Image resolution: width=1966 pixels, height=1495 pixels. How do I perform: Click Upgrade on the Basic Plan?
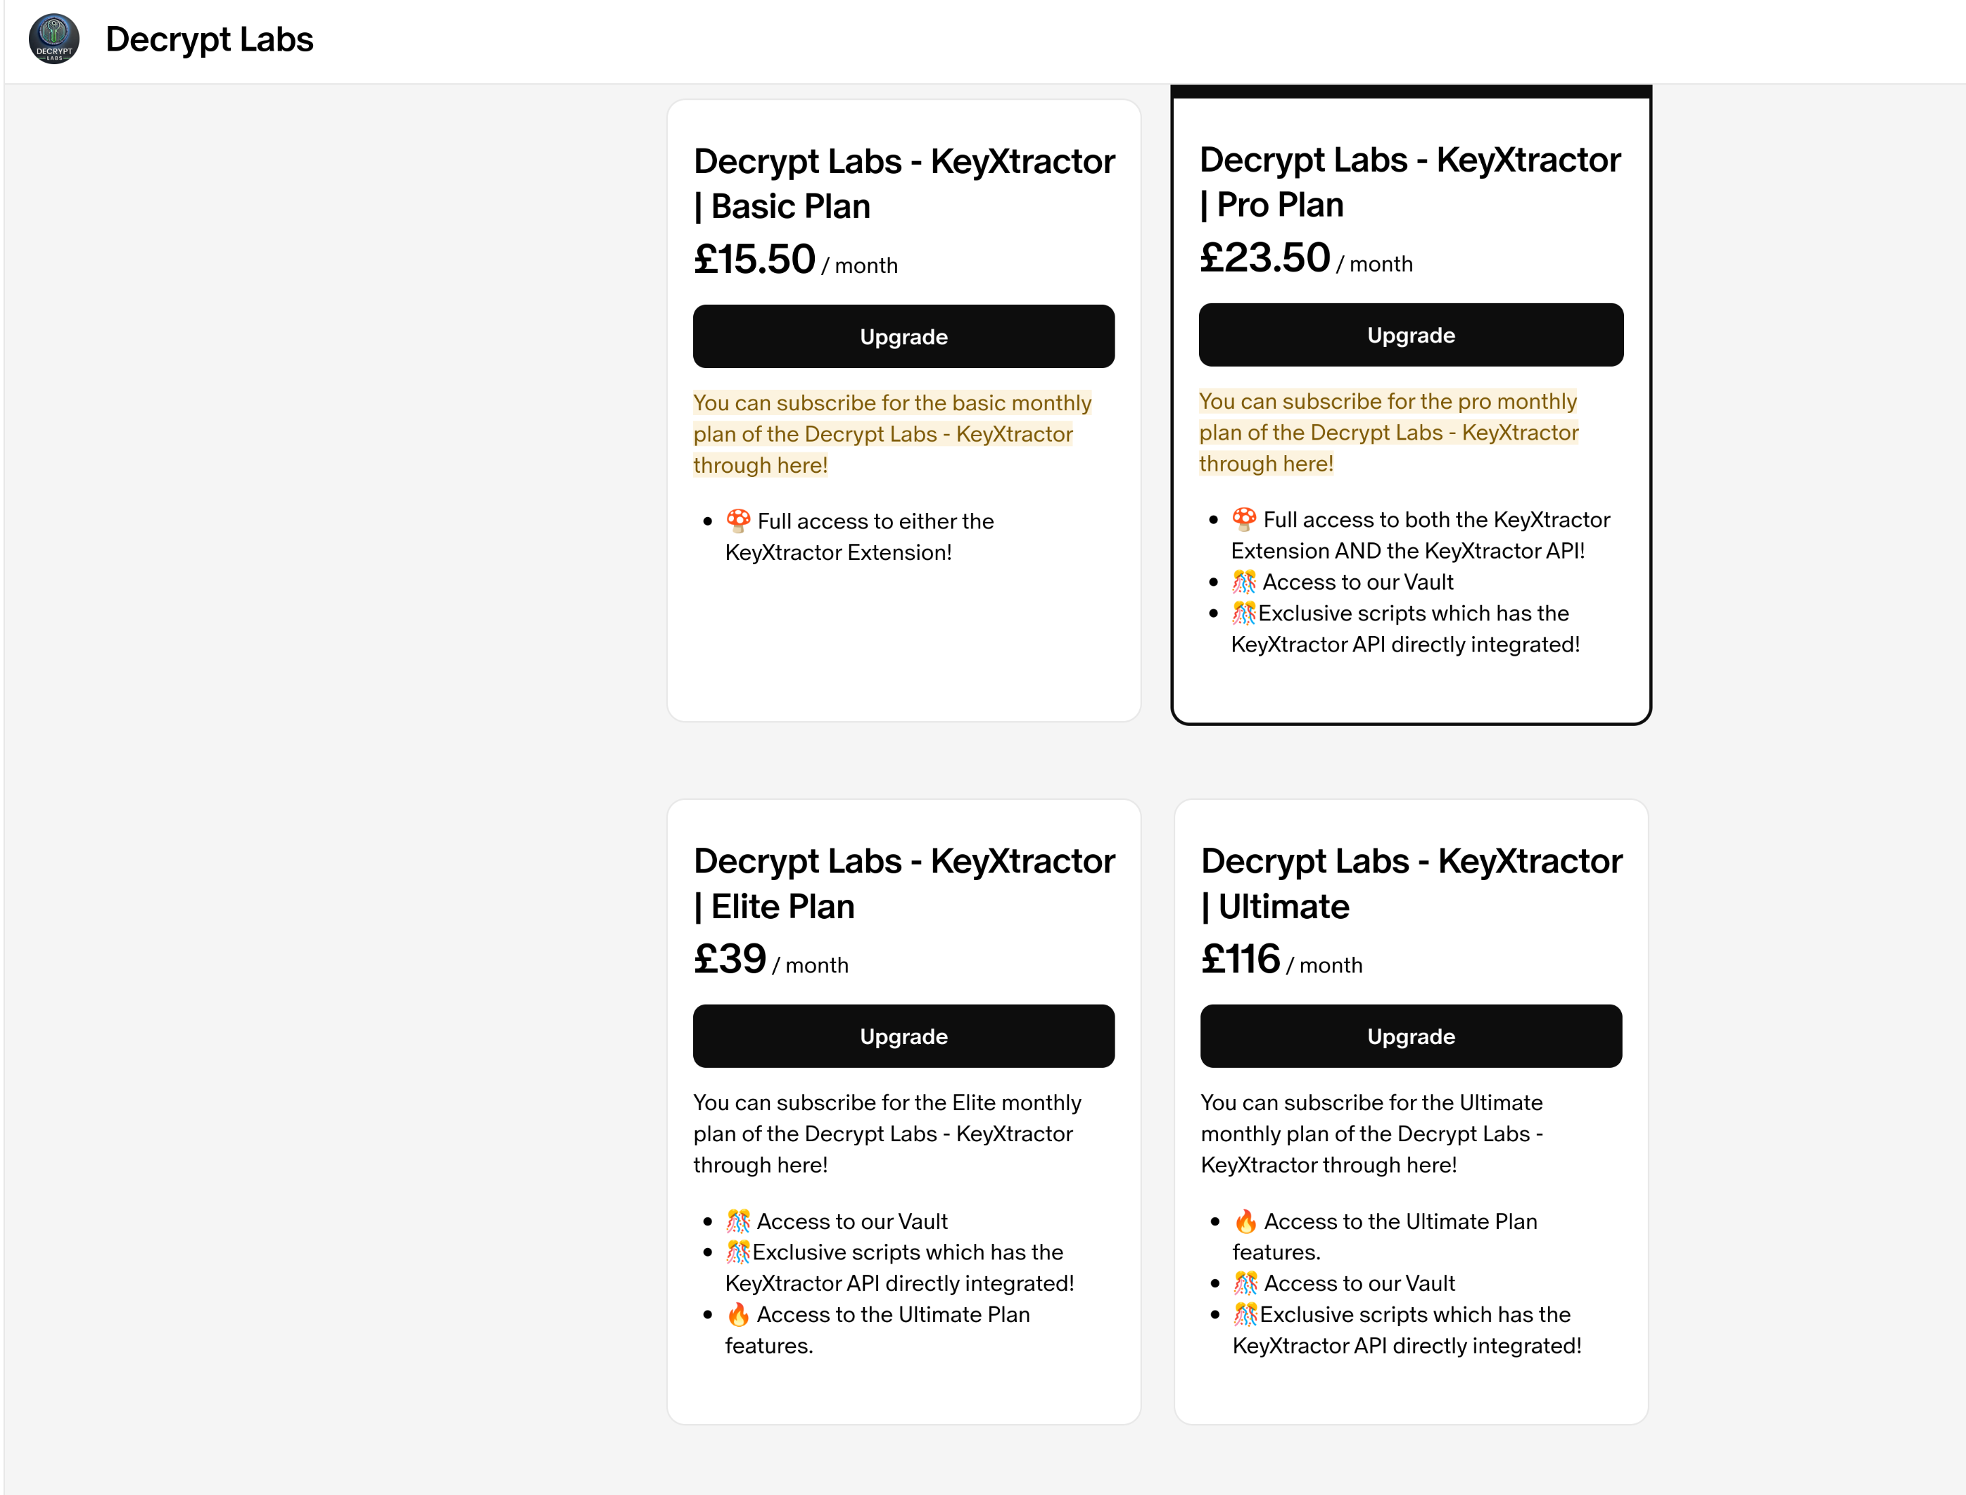[x=903, y=336]
